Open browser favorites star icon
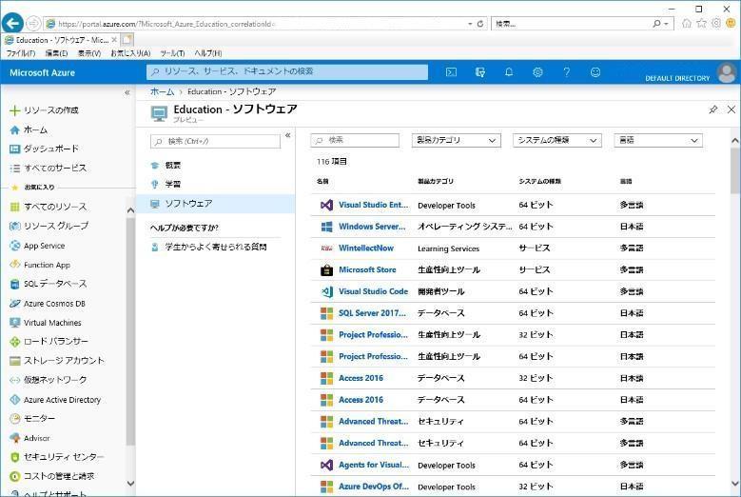741x497 pixels. click(x=702, y=23)
